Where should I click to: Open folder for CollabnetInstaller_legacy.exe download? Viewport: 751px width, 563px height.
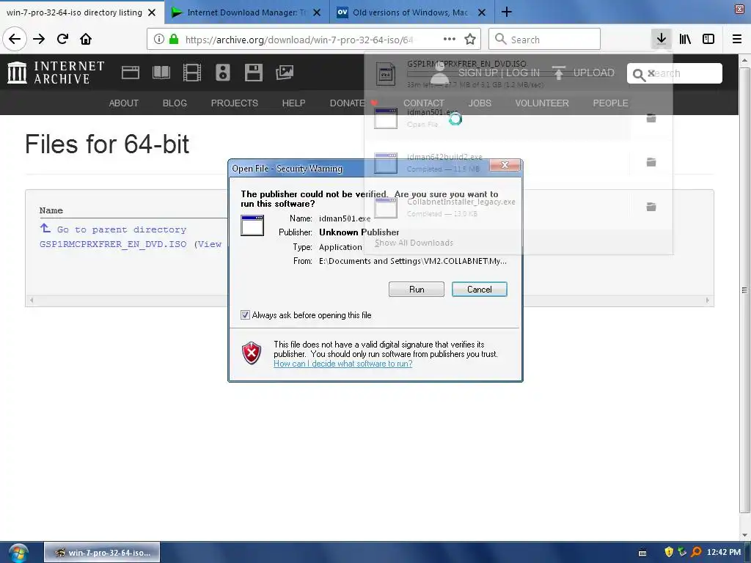click(651, 207)
